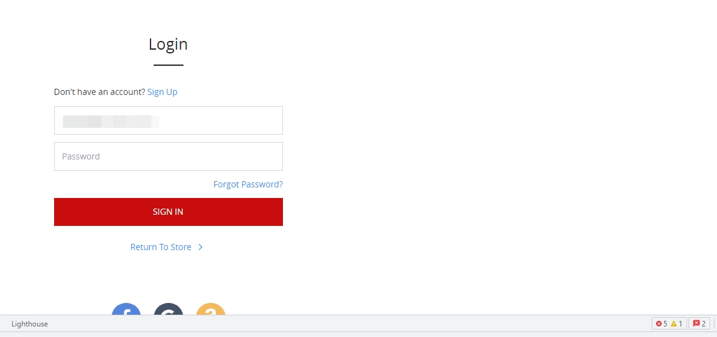Open the red errors count in DevTools
Screen dimensions: 717x337
click(661, 324)
